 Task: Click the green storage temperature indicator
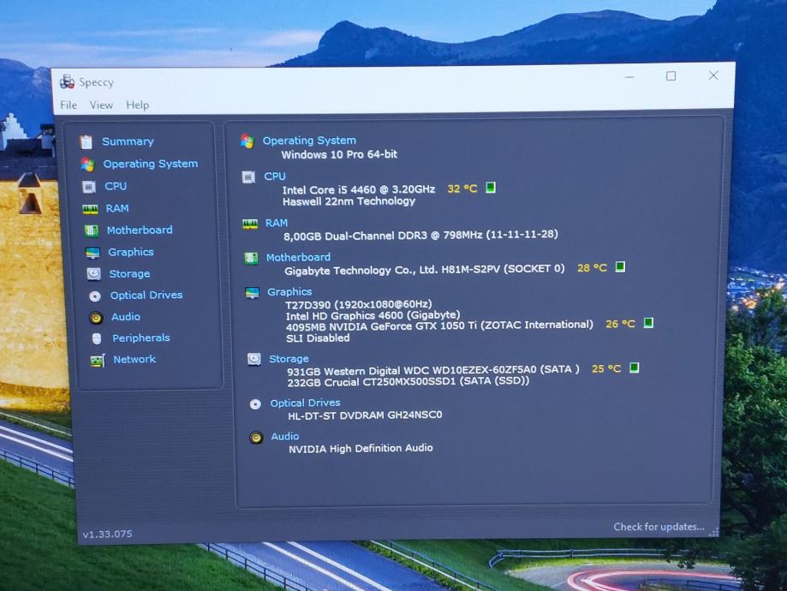click(x=635, y=367)
